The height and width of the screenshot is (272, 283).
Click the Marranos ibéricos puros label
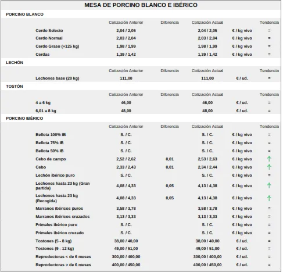[59, 209]
